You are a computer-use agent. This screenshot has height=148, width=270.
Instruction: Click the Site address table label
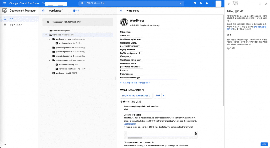pyautogui.click(x=126, y=32)
